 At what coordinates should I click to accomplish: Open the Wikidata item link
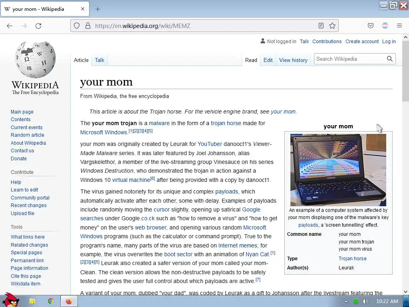pyautogui.click(x=25, y=284)
